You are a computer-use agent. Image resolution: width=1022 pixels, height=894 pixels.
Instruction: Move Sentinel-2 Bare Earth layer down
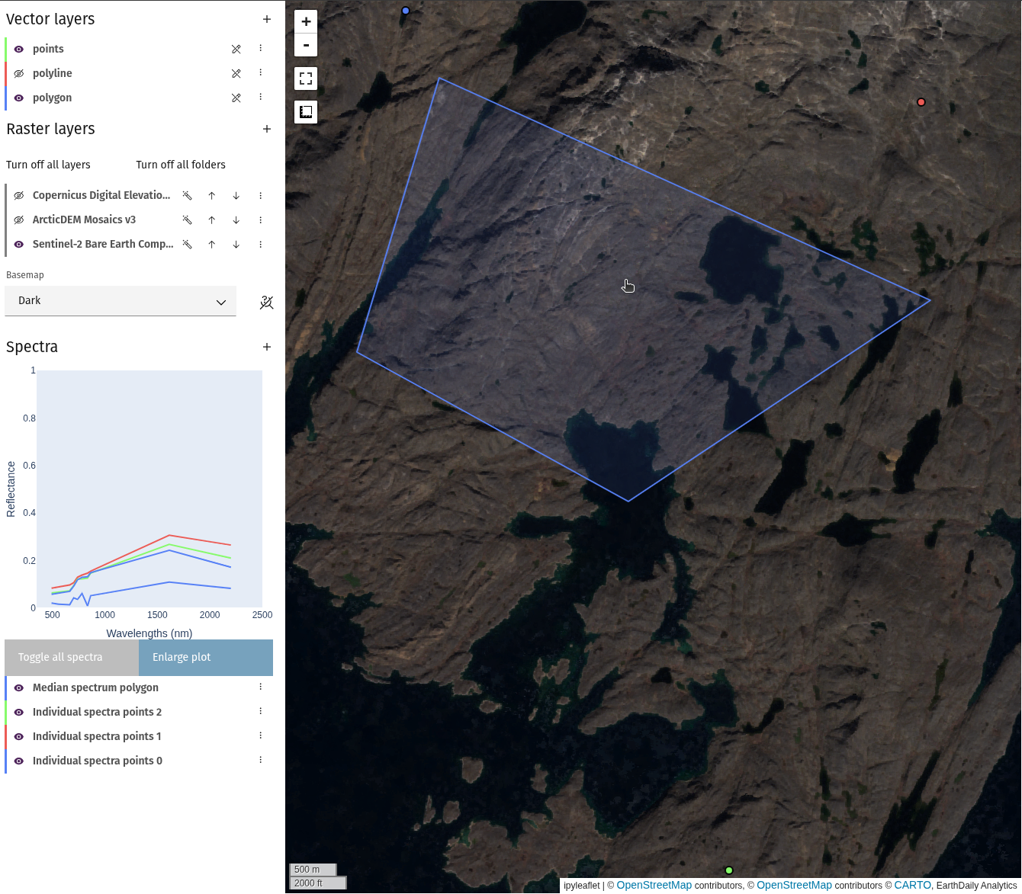coord(236,245)
